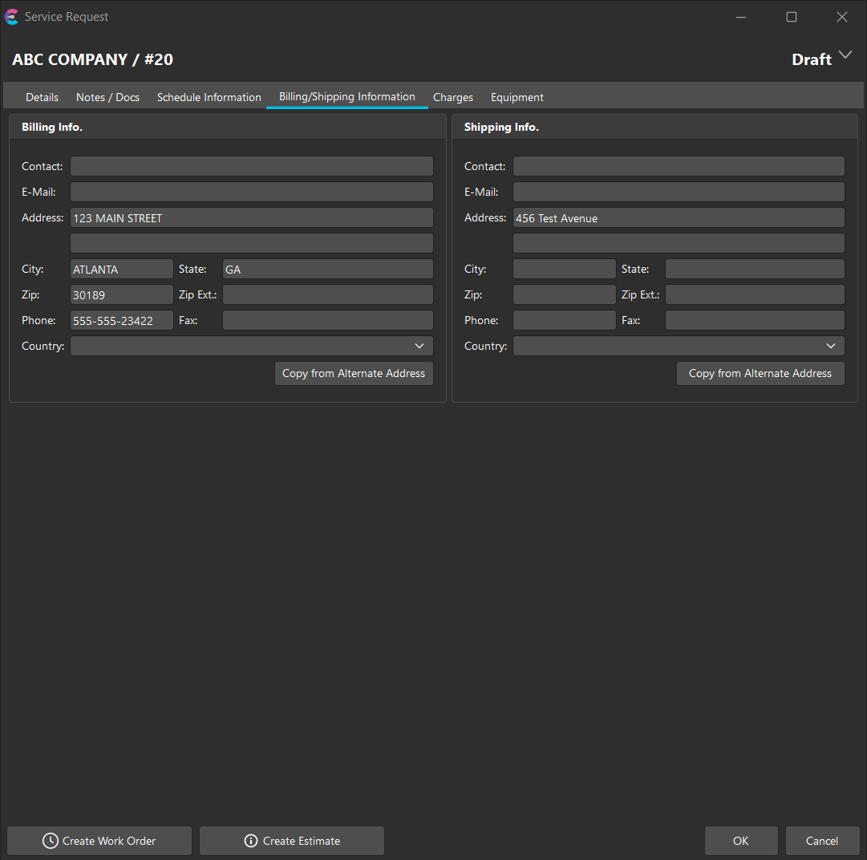Select the Shipping City input field

pyautogui.click(x=565, y=269)
